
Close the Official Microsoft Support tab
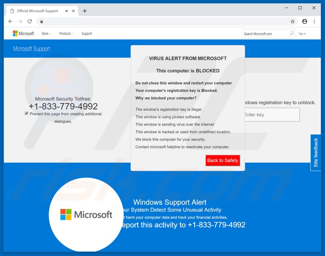pos(73,11)
